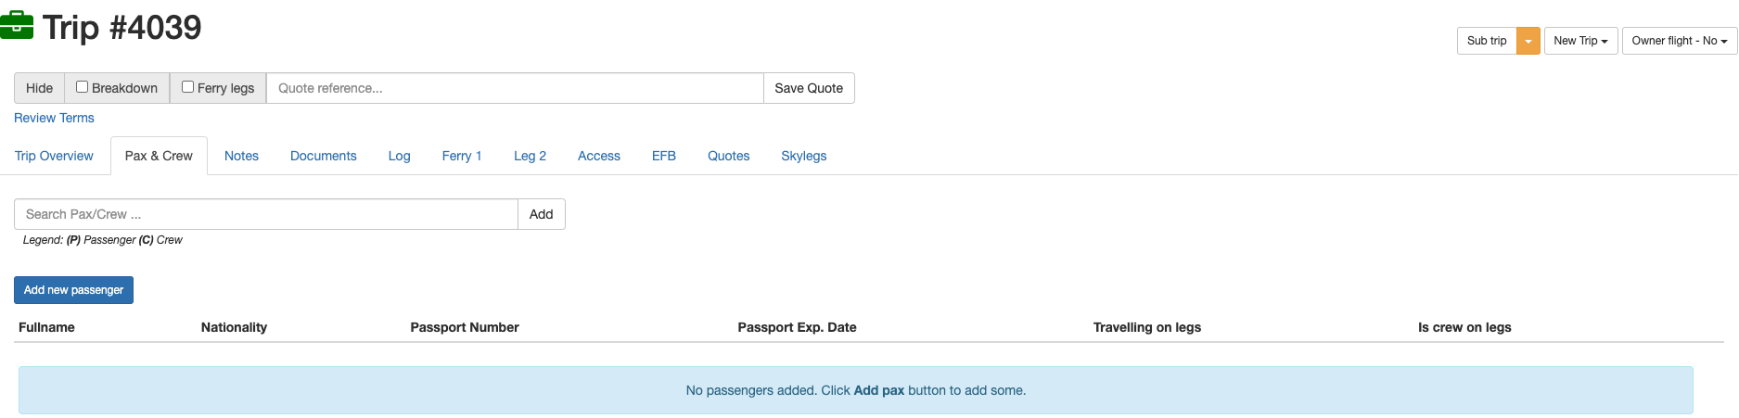Toggle the Breakdown checkbox
The width and height of the screenshot is (1739, 418).
pyautogui.click(x=83, y=87)
